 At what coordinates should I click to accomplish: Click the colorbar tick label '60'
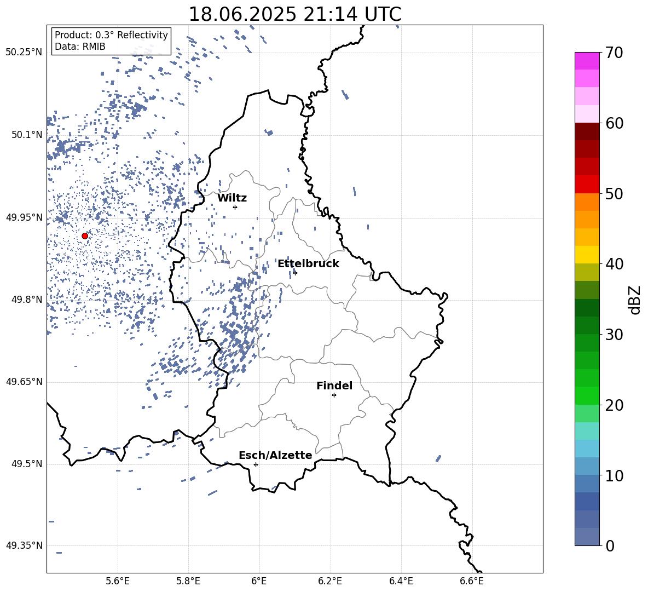(615, 123)
